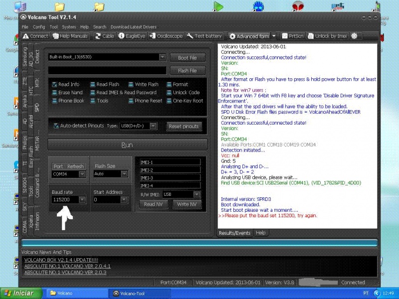Click the Volcano Tool logo in the title bar

coord(23,17)
